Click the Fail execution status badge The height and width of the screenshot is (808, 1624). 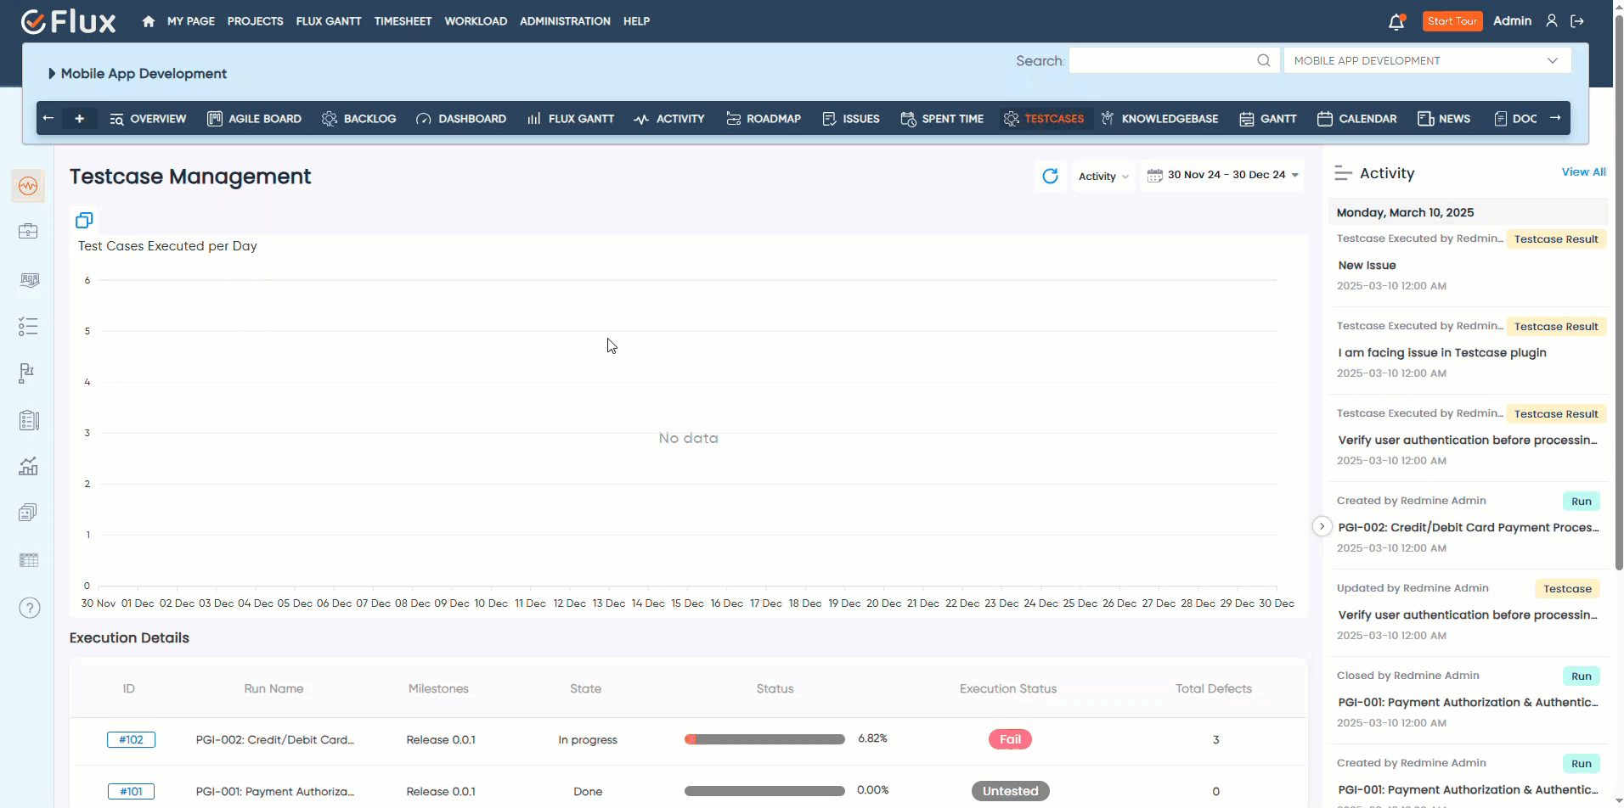point(1010,739)
